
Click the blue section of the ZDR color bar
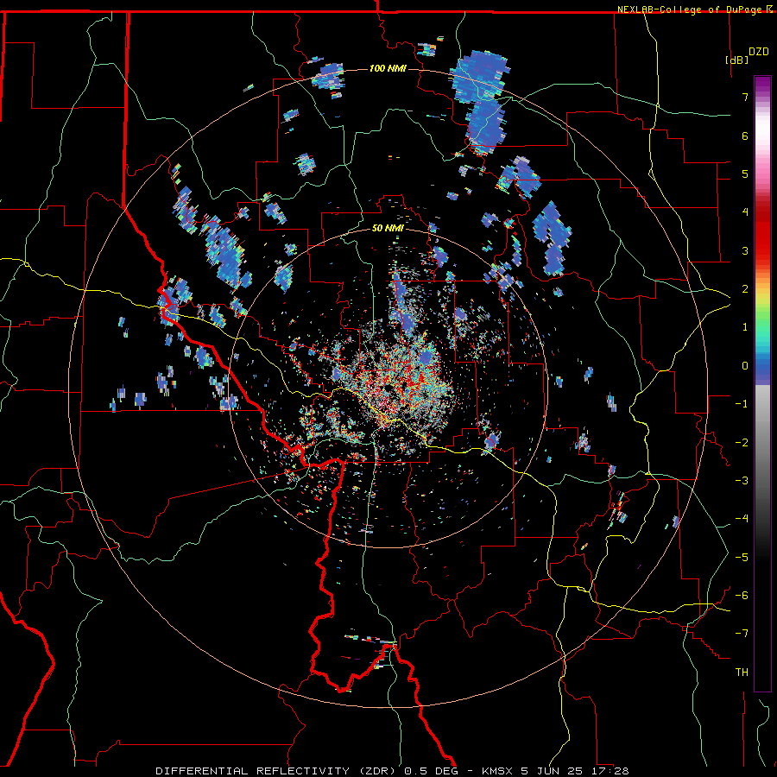(762, 367)
